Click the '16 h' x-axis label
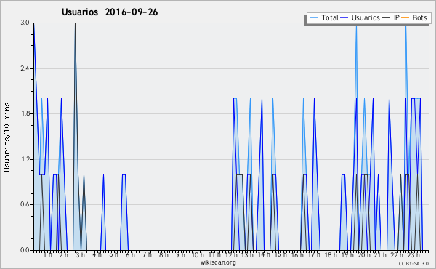436x269 pixels. pyautogui.click(x=297, y=254)
